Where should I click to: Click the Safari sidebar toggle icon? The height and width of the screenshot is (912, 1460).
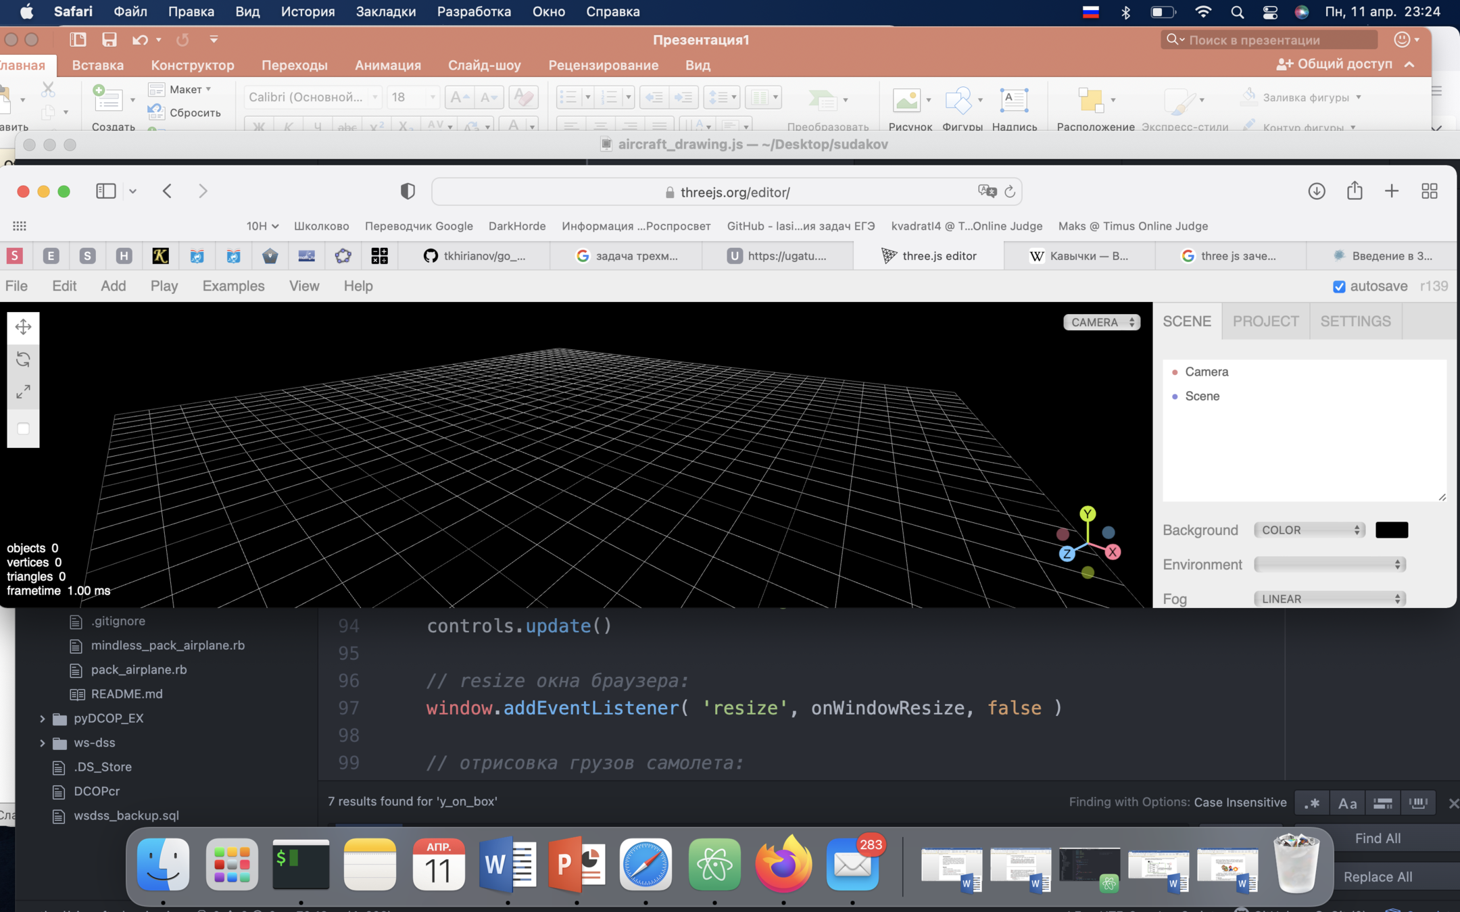pos(106,191)
